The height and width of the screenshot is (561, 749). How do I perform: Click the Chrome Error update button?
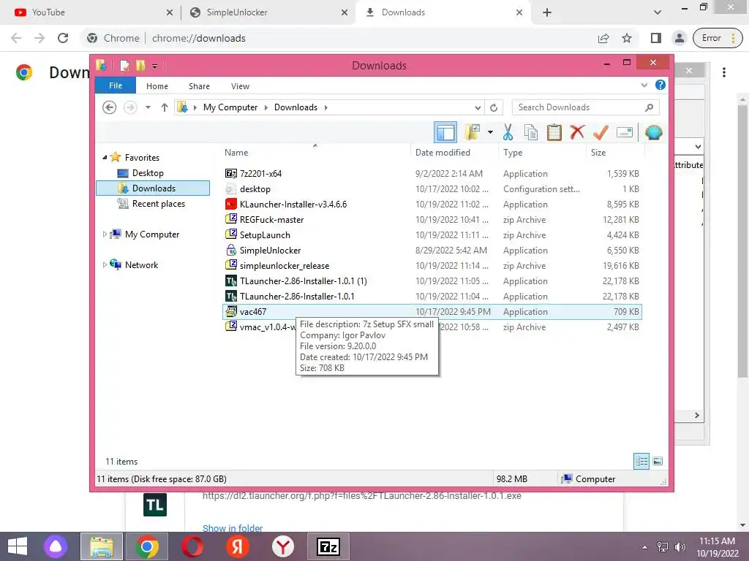point(718,38)
